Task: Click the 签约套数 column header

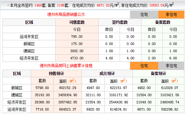Action: [120, 22]
